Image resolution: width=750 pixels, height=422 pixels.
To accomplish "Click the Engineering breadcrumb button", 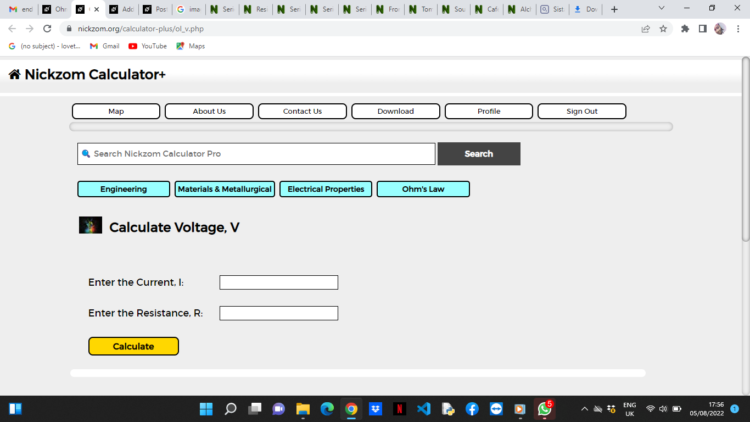I will [x=124, y=189].
